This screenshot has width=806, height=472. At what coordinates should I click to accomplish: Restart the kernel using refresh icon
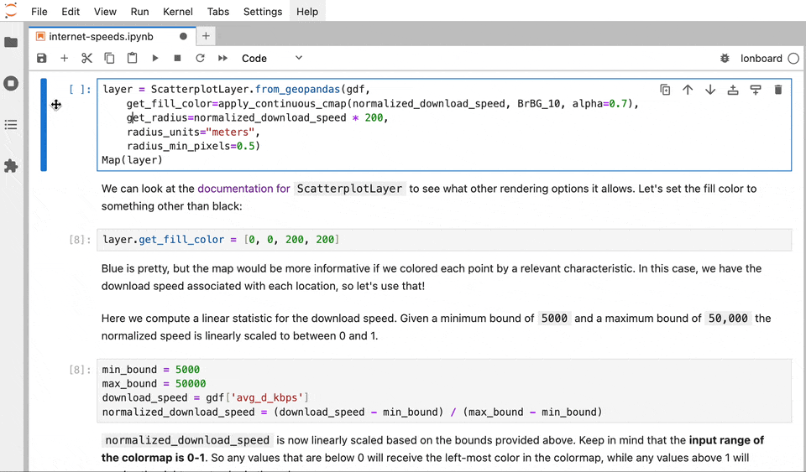point(200,58)
